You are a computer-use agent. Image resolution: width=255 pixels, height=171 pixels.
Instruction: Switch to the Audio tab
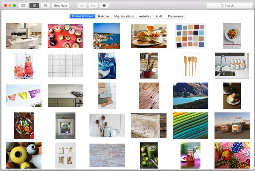pyautogui.click(x=160, y=16)
